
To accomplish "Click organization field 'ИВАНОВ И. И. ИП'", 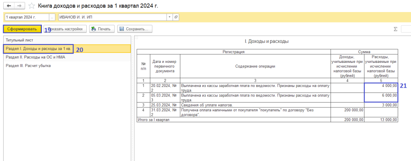I will (112, 17).
